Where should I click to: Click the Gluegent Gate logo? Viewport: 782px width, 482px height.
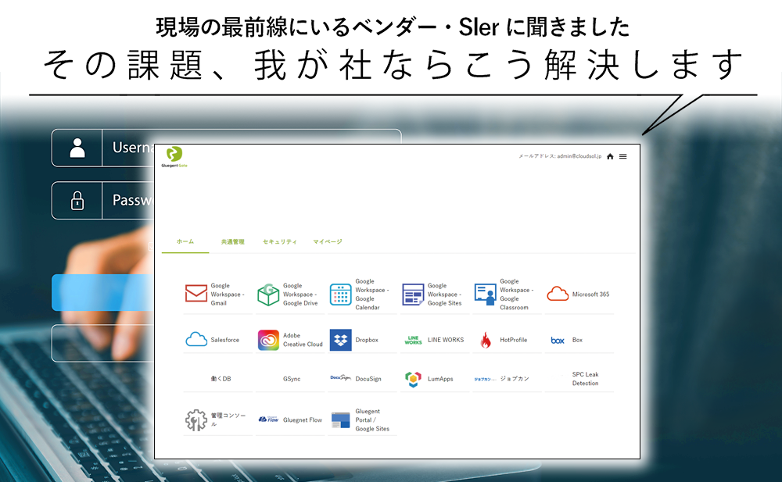click(174, 156)
